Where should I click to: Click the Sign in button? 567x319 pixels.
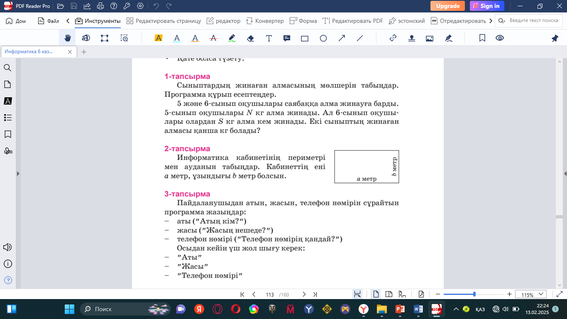click(x=487, y=6)
